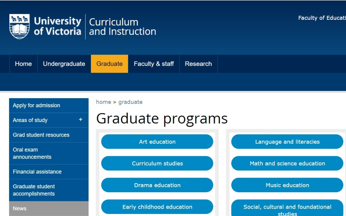
Task: Switch to the Undergraduate tab
Action: pos(64,64)
